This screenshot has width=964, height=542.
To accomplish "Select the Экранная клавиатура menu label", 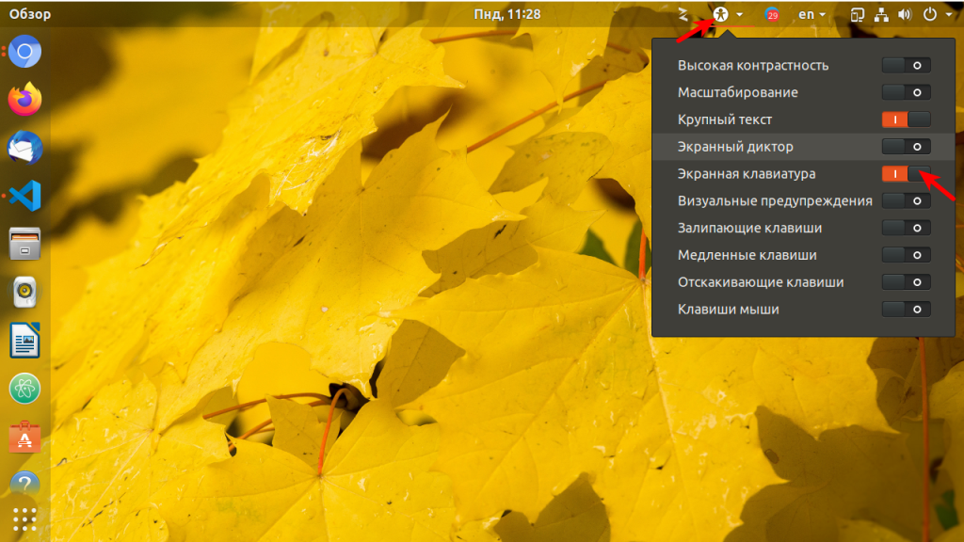I will [747, 173].
